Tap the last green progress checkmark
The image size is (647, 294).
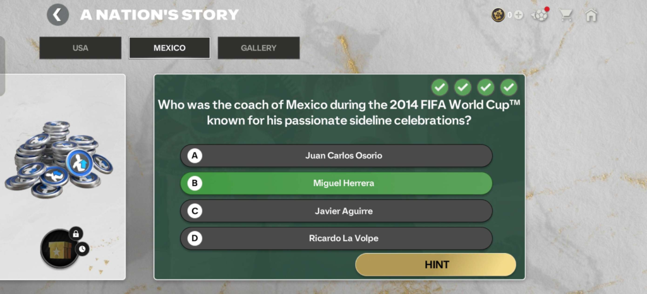(x=509, y=87)
